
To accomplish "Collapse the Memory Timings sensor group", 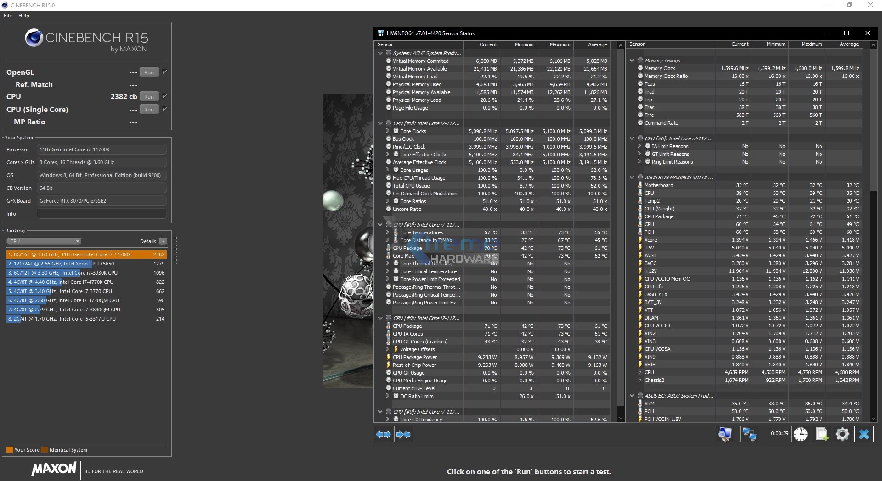I will click(x=632, y=61).
